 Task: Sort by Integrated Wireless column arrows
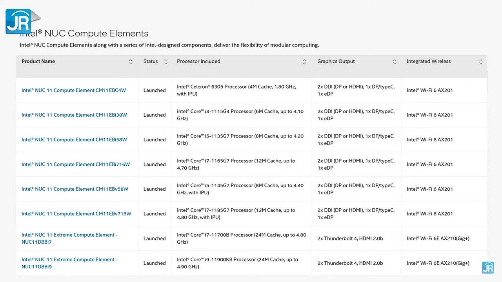[480, 62]
